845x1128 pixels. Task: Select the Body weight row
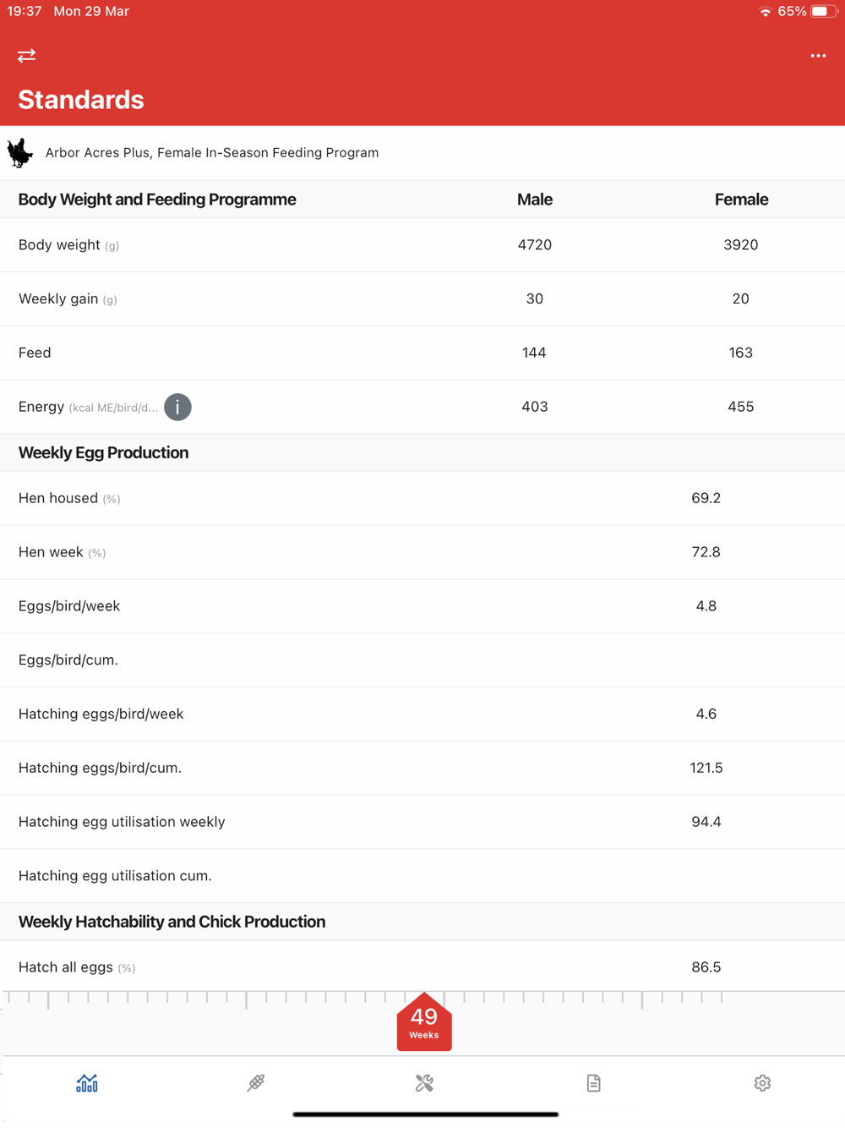[x=422, y=245]
